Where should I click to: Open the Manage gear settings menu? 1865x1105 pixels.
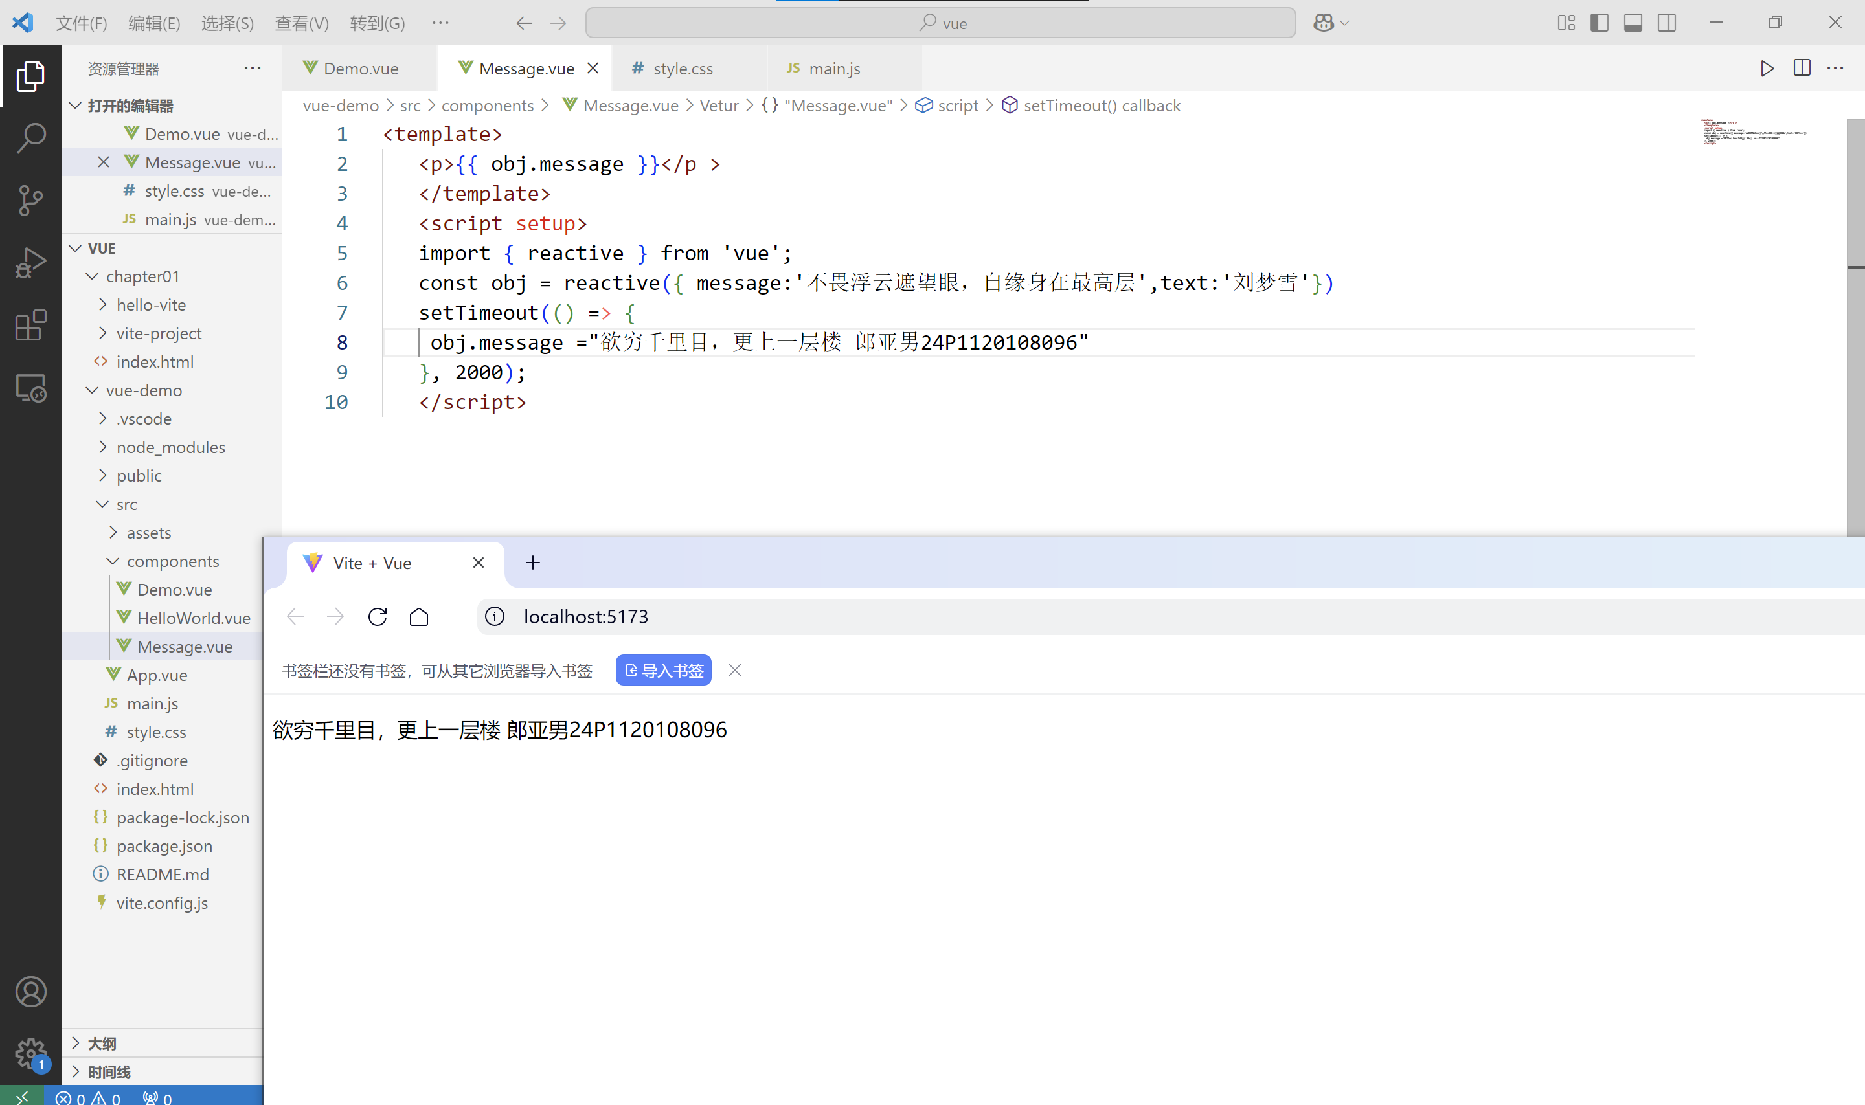(x=30, y=1054)
